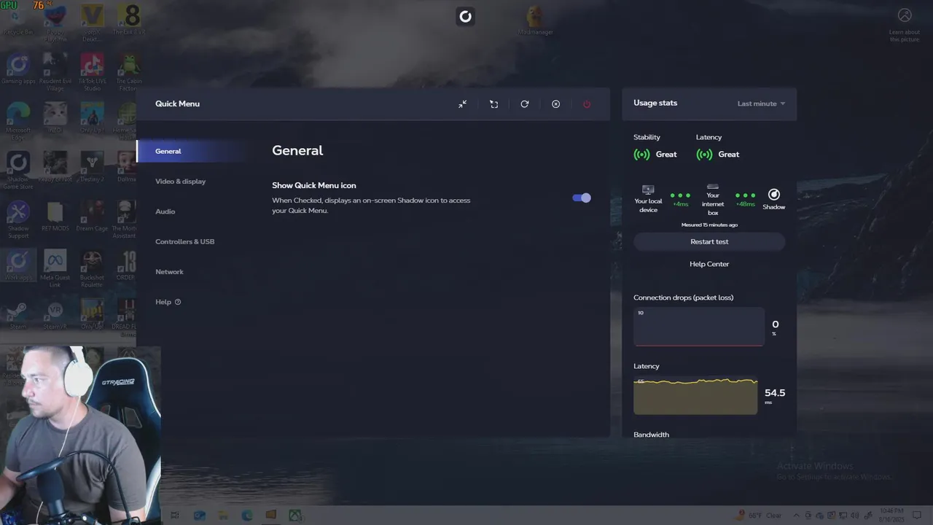Viewport: 933px width, 525px height.
Task: Click the circular refresh arrow icon in the Quick Menu header
Action: pyautogui.click(x=524, y=104)
